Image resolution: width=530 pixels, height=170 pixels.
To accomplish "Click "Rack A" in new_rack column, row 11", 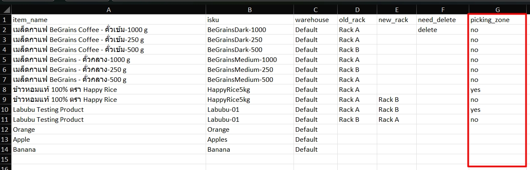I will pyautogui.click(x=388, y=119).
